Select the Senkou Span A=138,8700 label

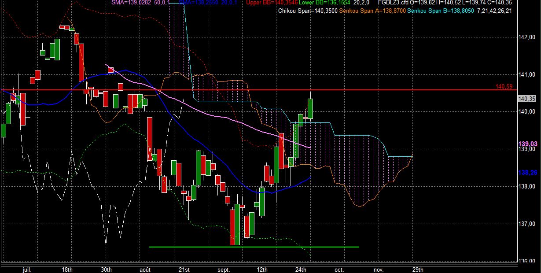coord(372,11)
